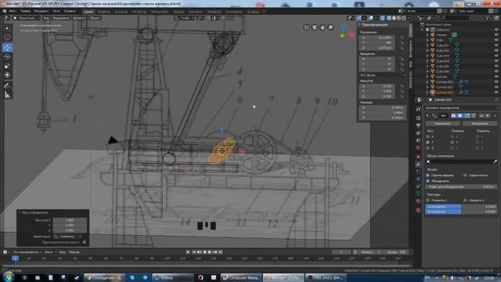Click the pan view hand icon
Image resolution: width=501 pixels, height=282 pixels.
click(x=323, y=27)
